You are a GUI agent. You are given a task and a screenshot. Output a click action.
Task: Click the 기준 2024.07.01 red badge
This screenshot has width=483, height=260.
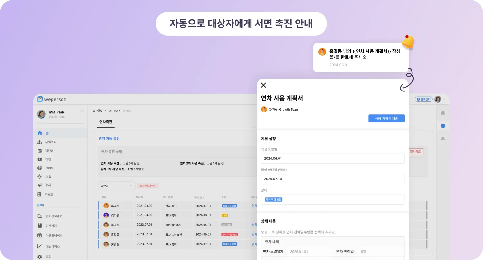[147, 186]
